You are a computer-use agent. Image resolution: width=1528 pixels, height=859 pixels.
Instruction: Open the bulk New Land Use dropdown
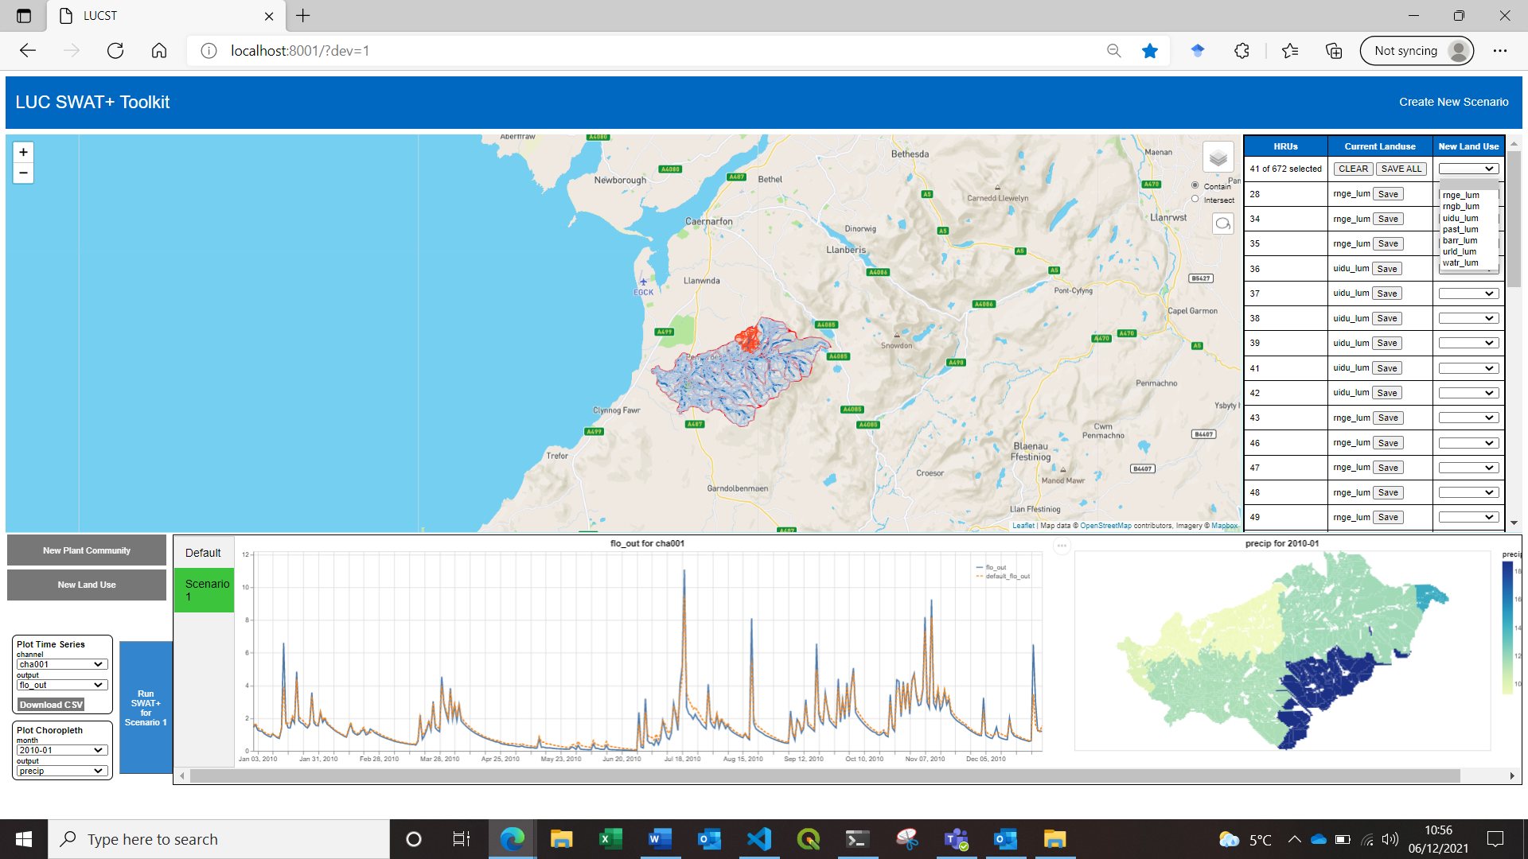click(x=1468, y=169)
